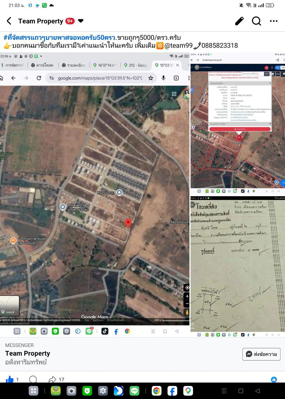Open the land title deed photo
Screen dimensions: 285x399
click(238, 267)
